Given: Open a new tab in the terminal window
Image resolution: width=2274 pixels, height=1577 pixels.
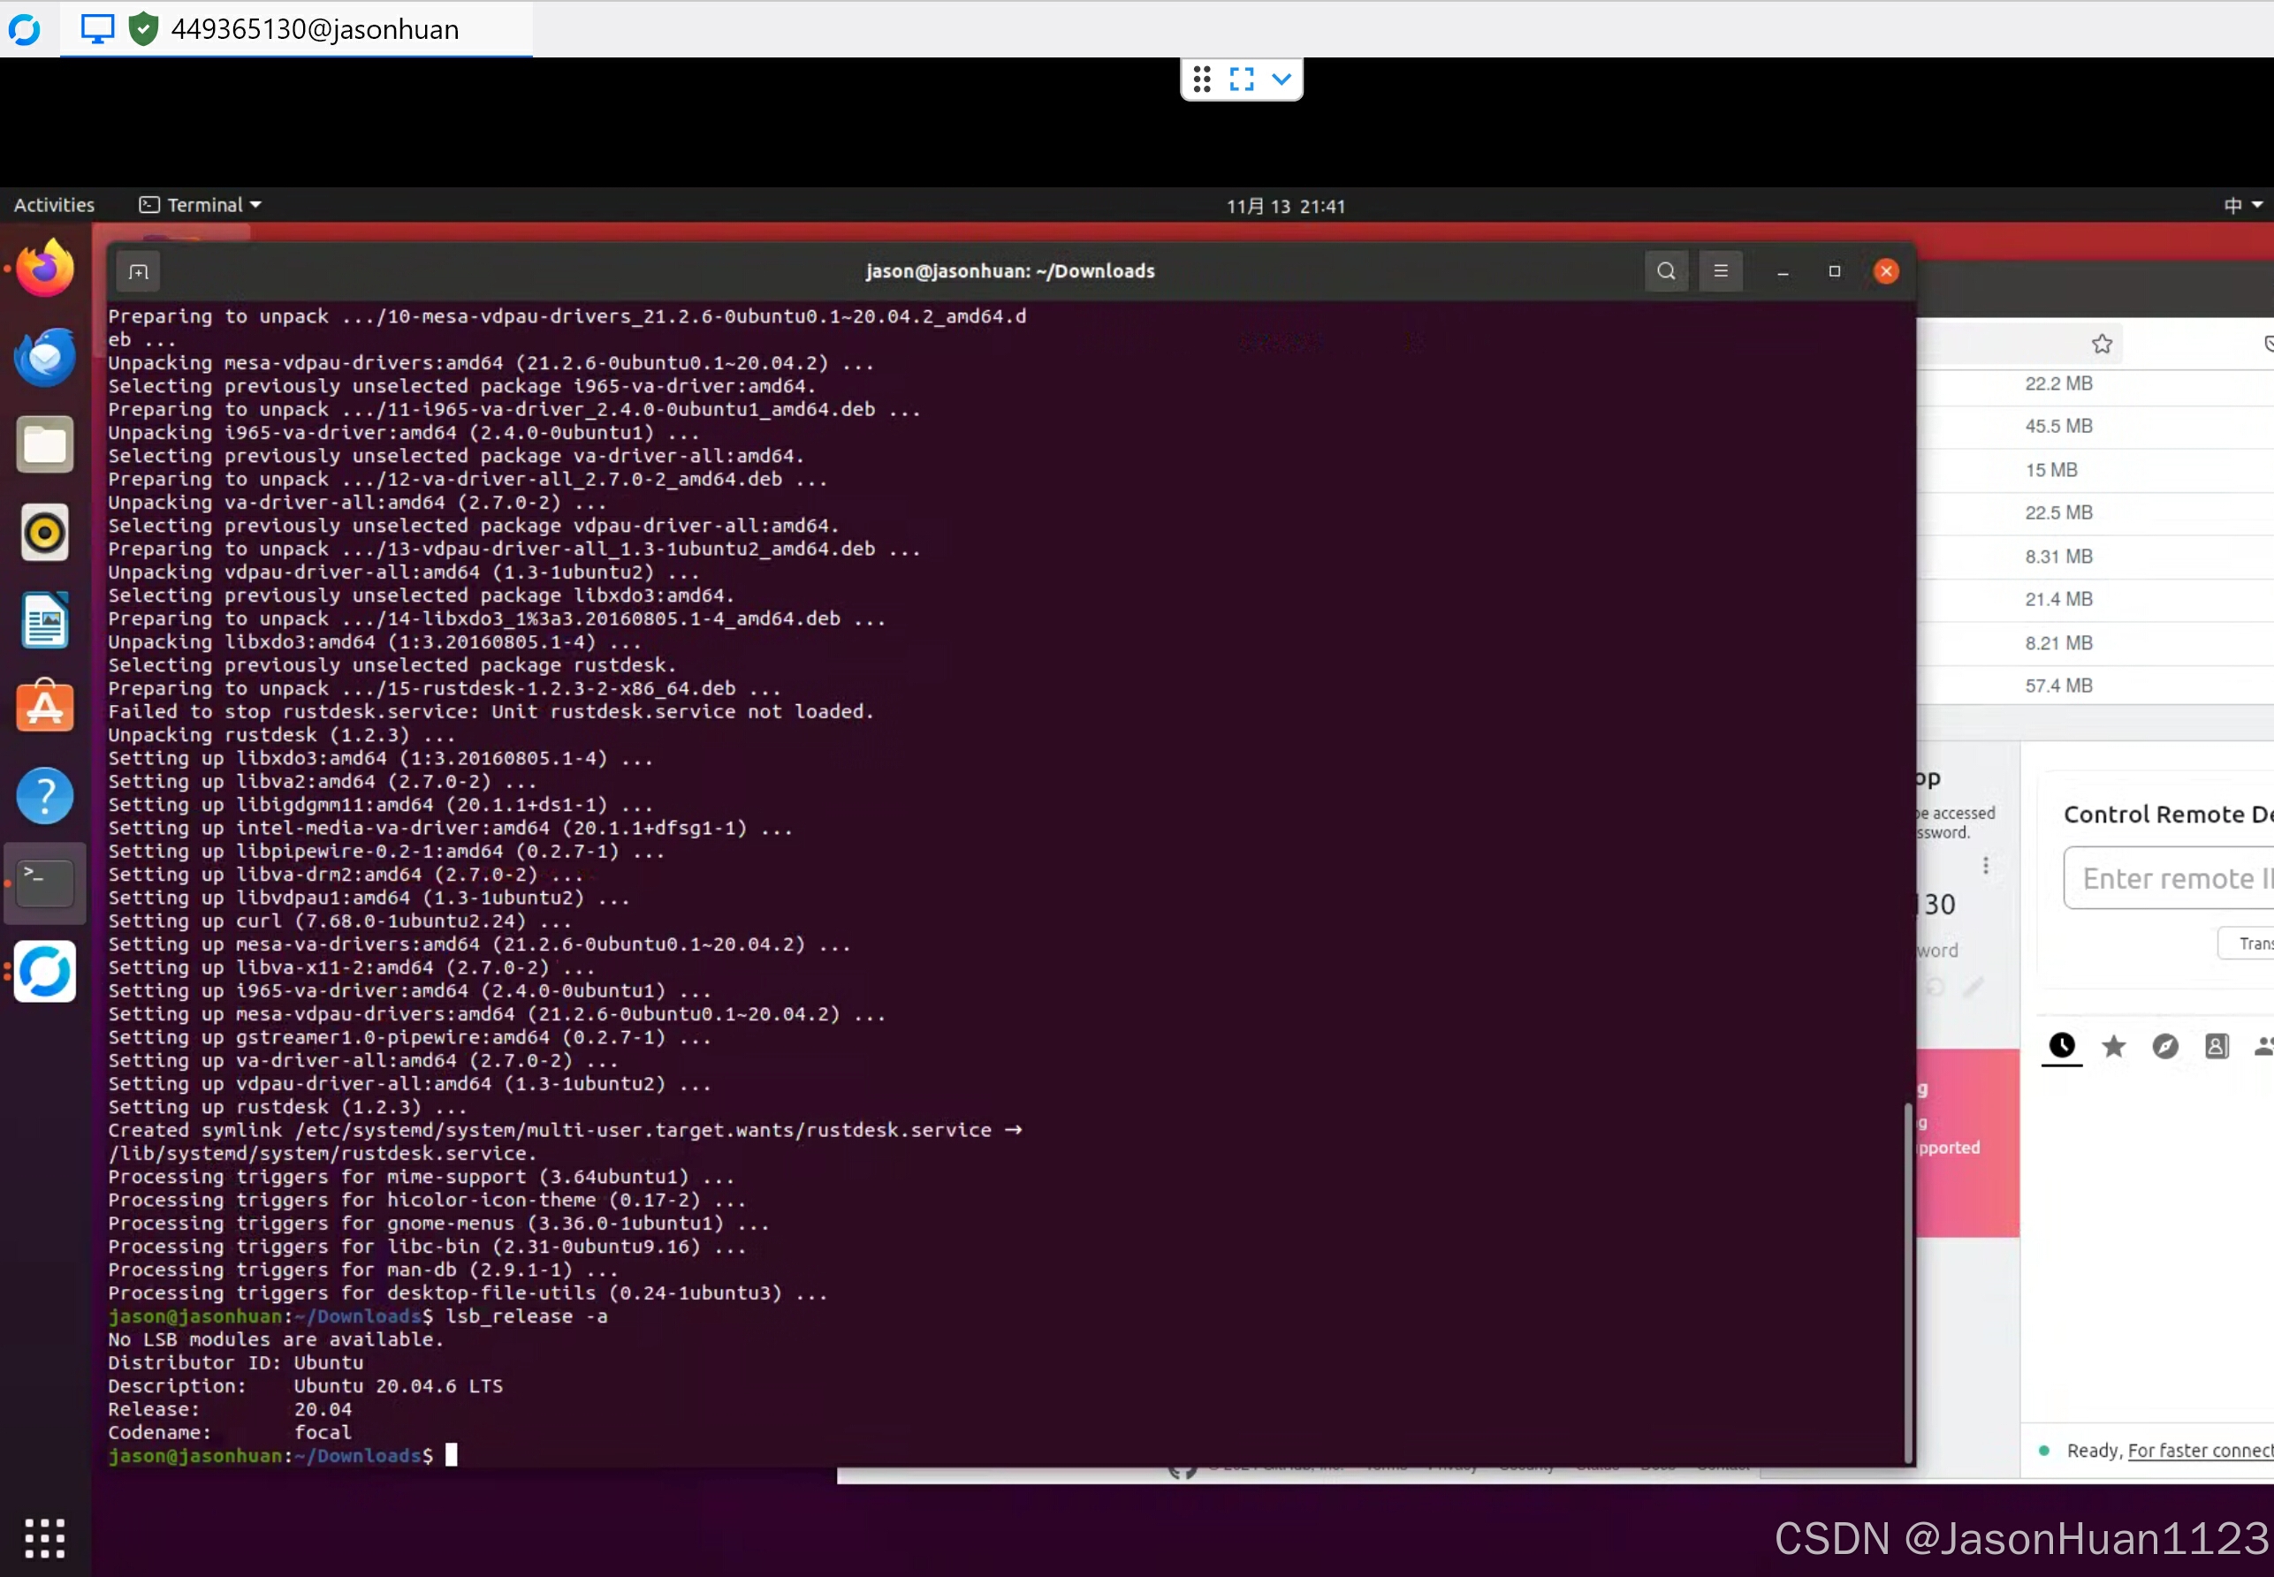Looking at the screenshot, I should 139,272.
